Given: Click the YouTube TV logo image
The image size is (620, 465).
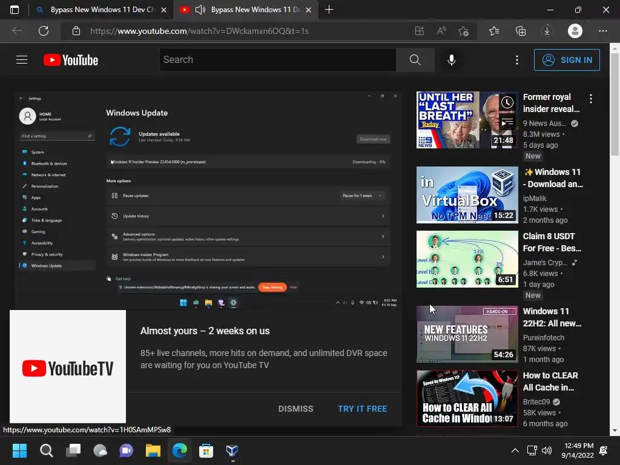Looking at the screenshot, I should coord(68,367).
